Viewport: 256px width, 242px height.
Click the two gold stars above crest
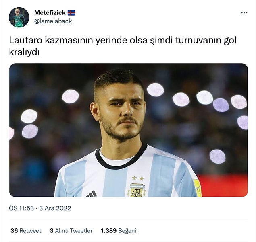138,178
